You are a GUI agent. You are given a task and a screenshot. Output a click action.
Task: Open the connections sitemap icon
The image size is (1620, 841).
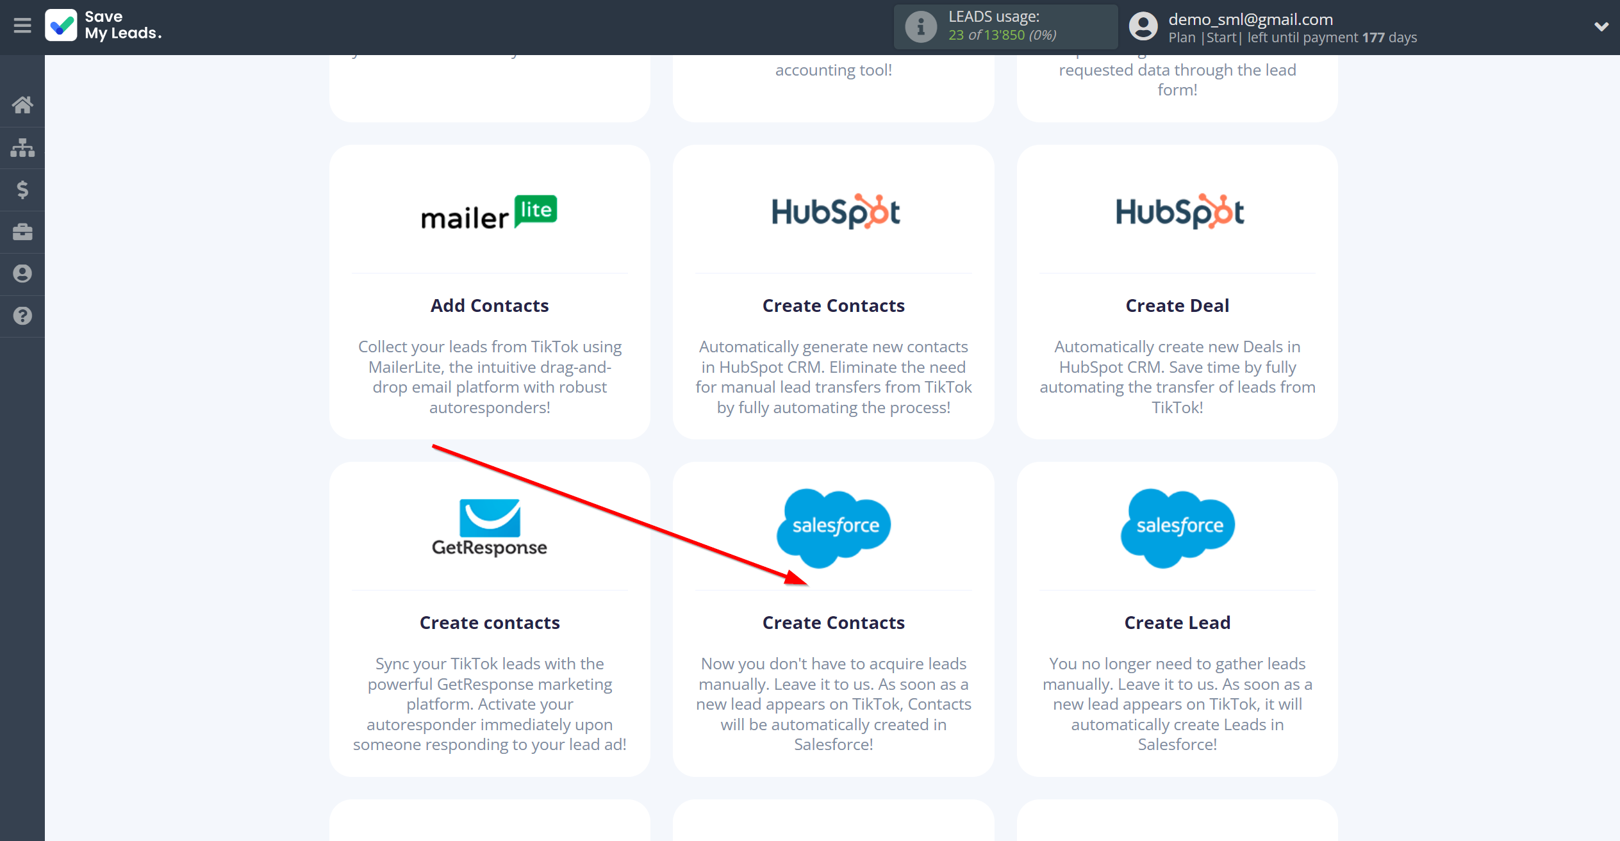[x=22, y=147]
